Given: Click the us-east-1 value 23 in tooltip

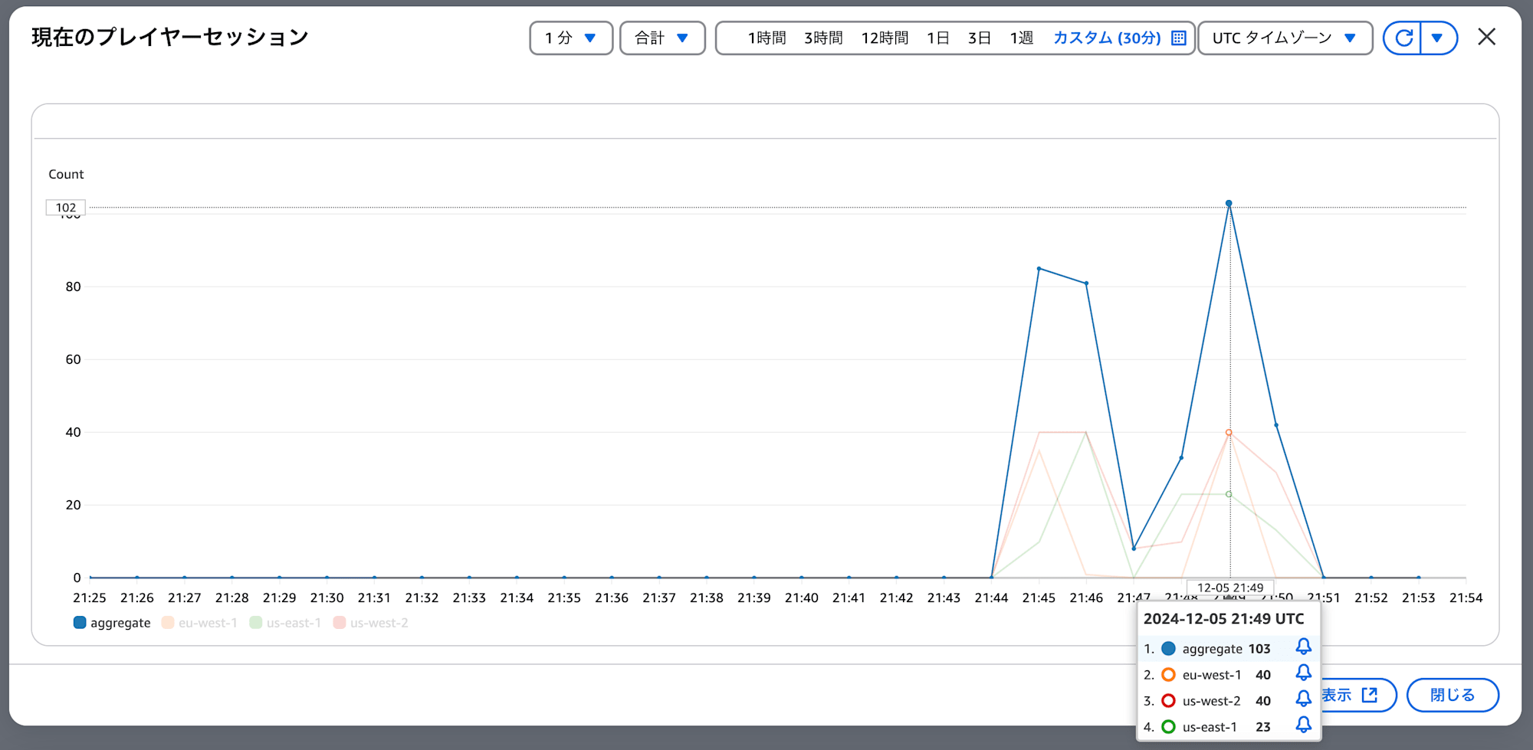Looking at the screenshot, I should tap(1263, 727).
